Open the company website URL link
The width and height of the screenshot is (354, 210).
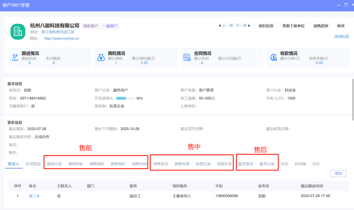click(x=61, y=39)
